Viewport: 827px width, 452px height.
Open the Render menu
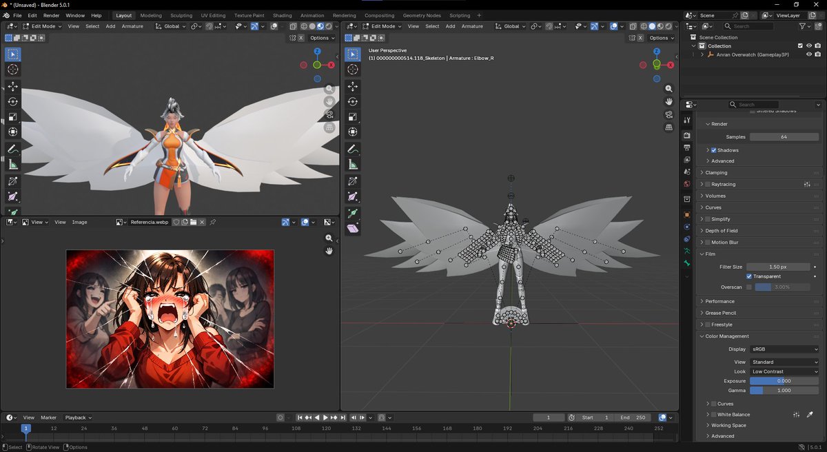click(x=51, y=15)
